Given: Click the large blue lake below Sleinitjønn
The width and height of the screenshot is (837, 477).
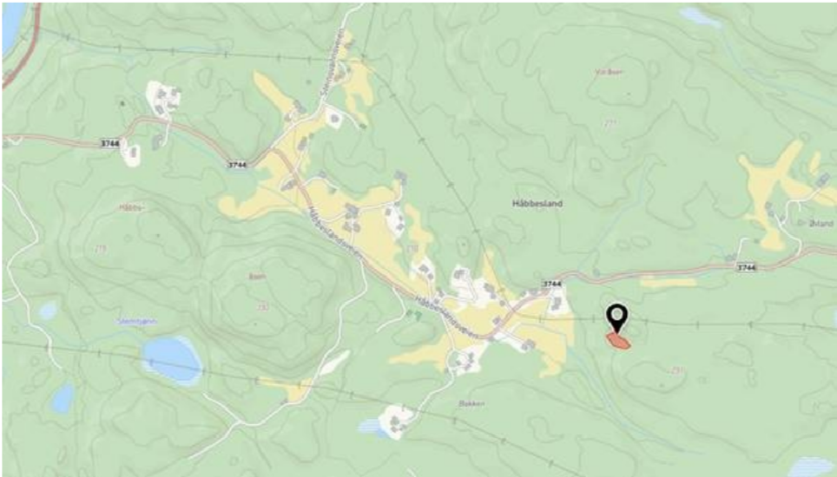Looking at the screenshot, I should pyautogui.click(x=173, y=360).
